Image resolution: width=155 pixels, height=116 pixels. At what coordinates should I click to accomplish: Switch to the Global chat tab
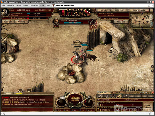click(x=9, y=93)
